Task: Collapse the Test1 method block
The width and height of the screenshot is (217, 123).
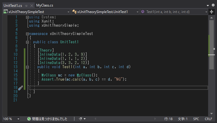Action: 27,67
